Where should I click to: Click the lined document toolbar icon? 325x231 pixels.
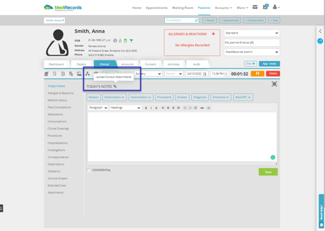click(63, 74)
